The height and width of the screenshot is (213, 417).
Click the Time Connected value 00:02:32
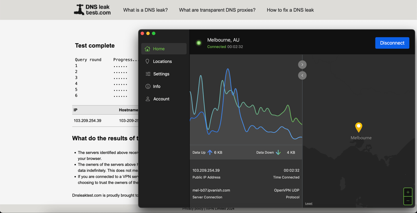click(292, 170)
